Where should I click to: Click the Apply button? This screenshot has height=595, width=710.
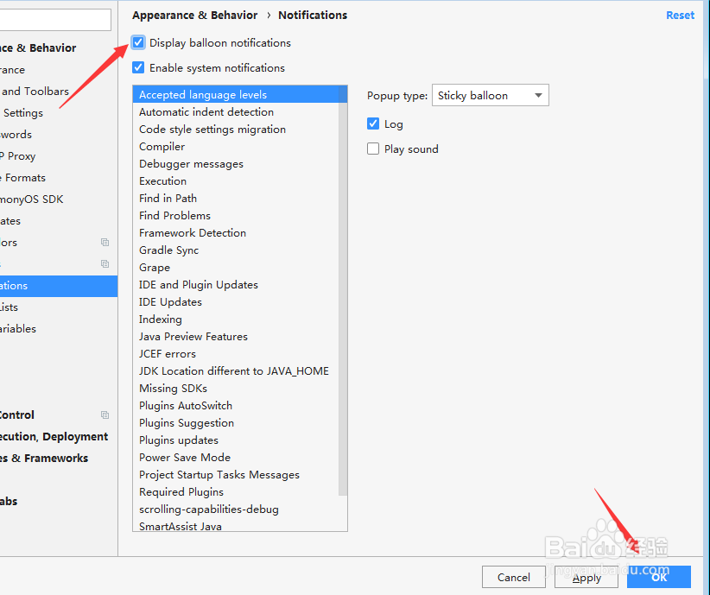point(586,578)
